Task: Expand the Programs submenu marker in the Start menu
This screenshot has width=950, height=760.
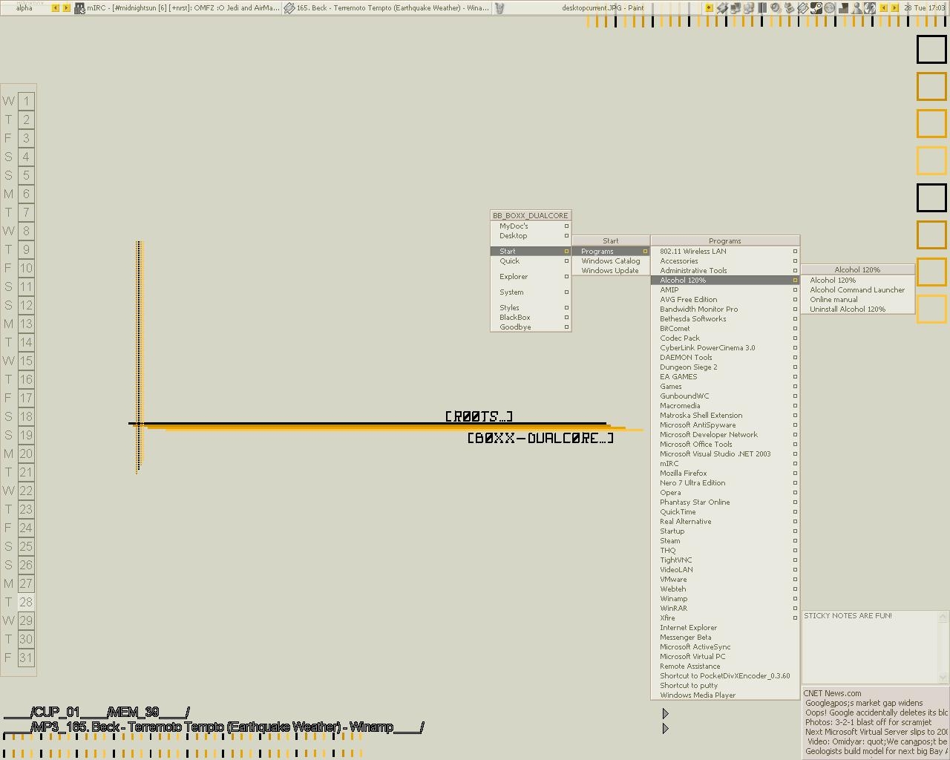Action: point(645,252)
